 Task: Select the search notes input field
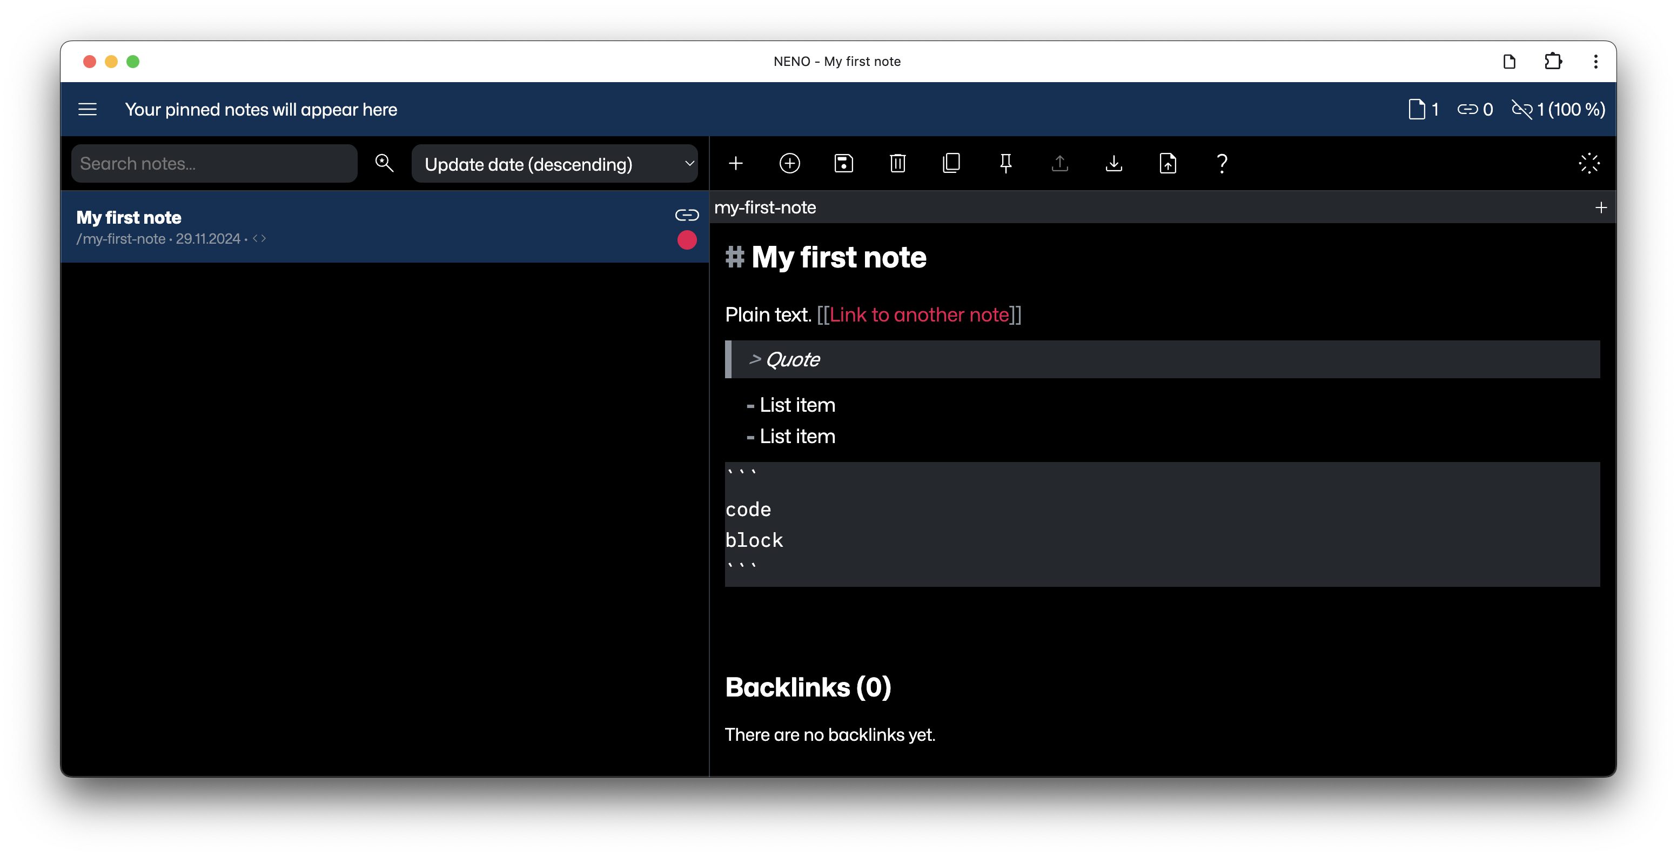point(216,164)
